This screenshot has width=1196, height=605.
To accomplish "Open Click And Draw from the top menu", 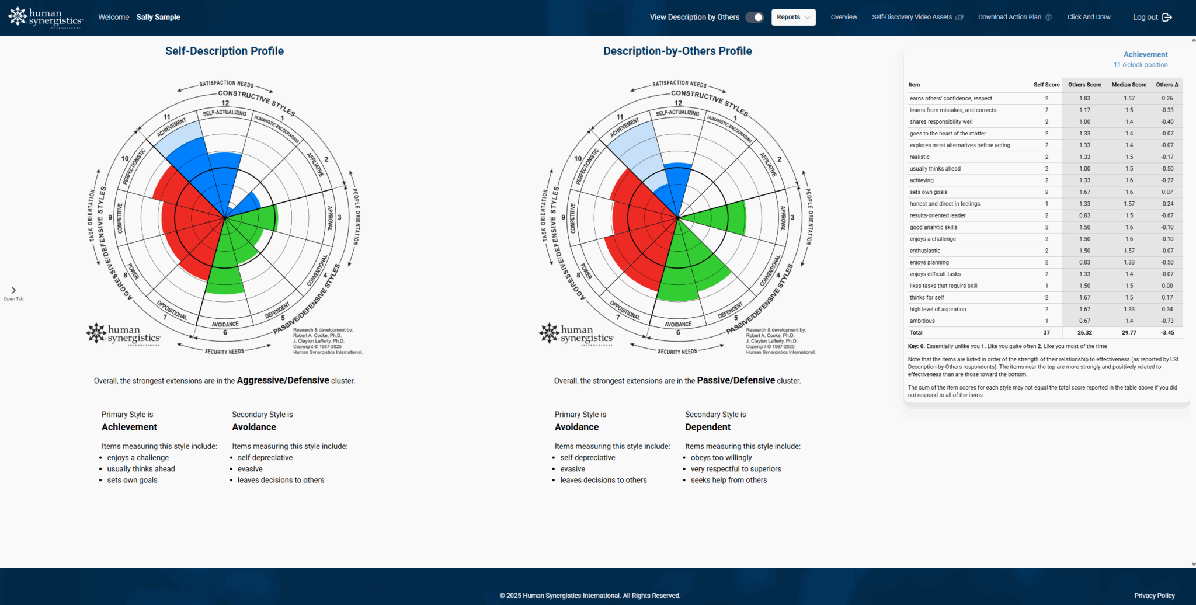I will pos(1089,17).
